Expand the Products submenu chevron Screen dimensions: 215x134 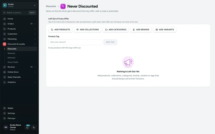click(35, 29)
